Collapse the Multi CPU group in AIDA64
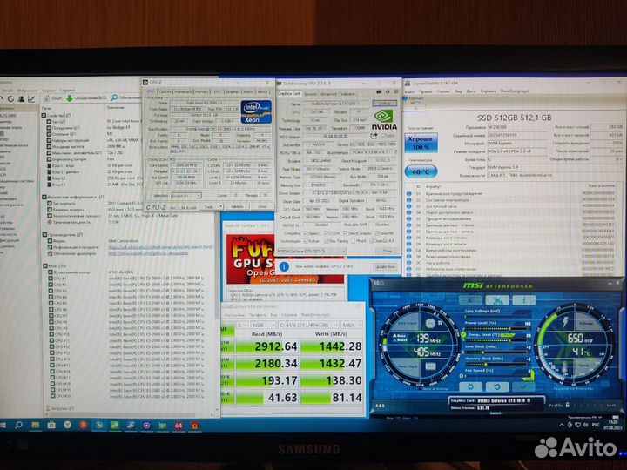Image resolution: width=627 pixels, height=470 pixels. (44, 265)
